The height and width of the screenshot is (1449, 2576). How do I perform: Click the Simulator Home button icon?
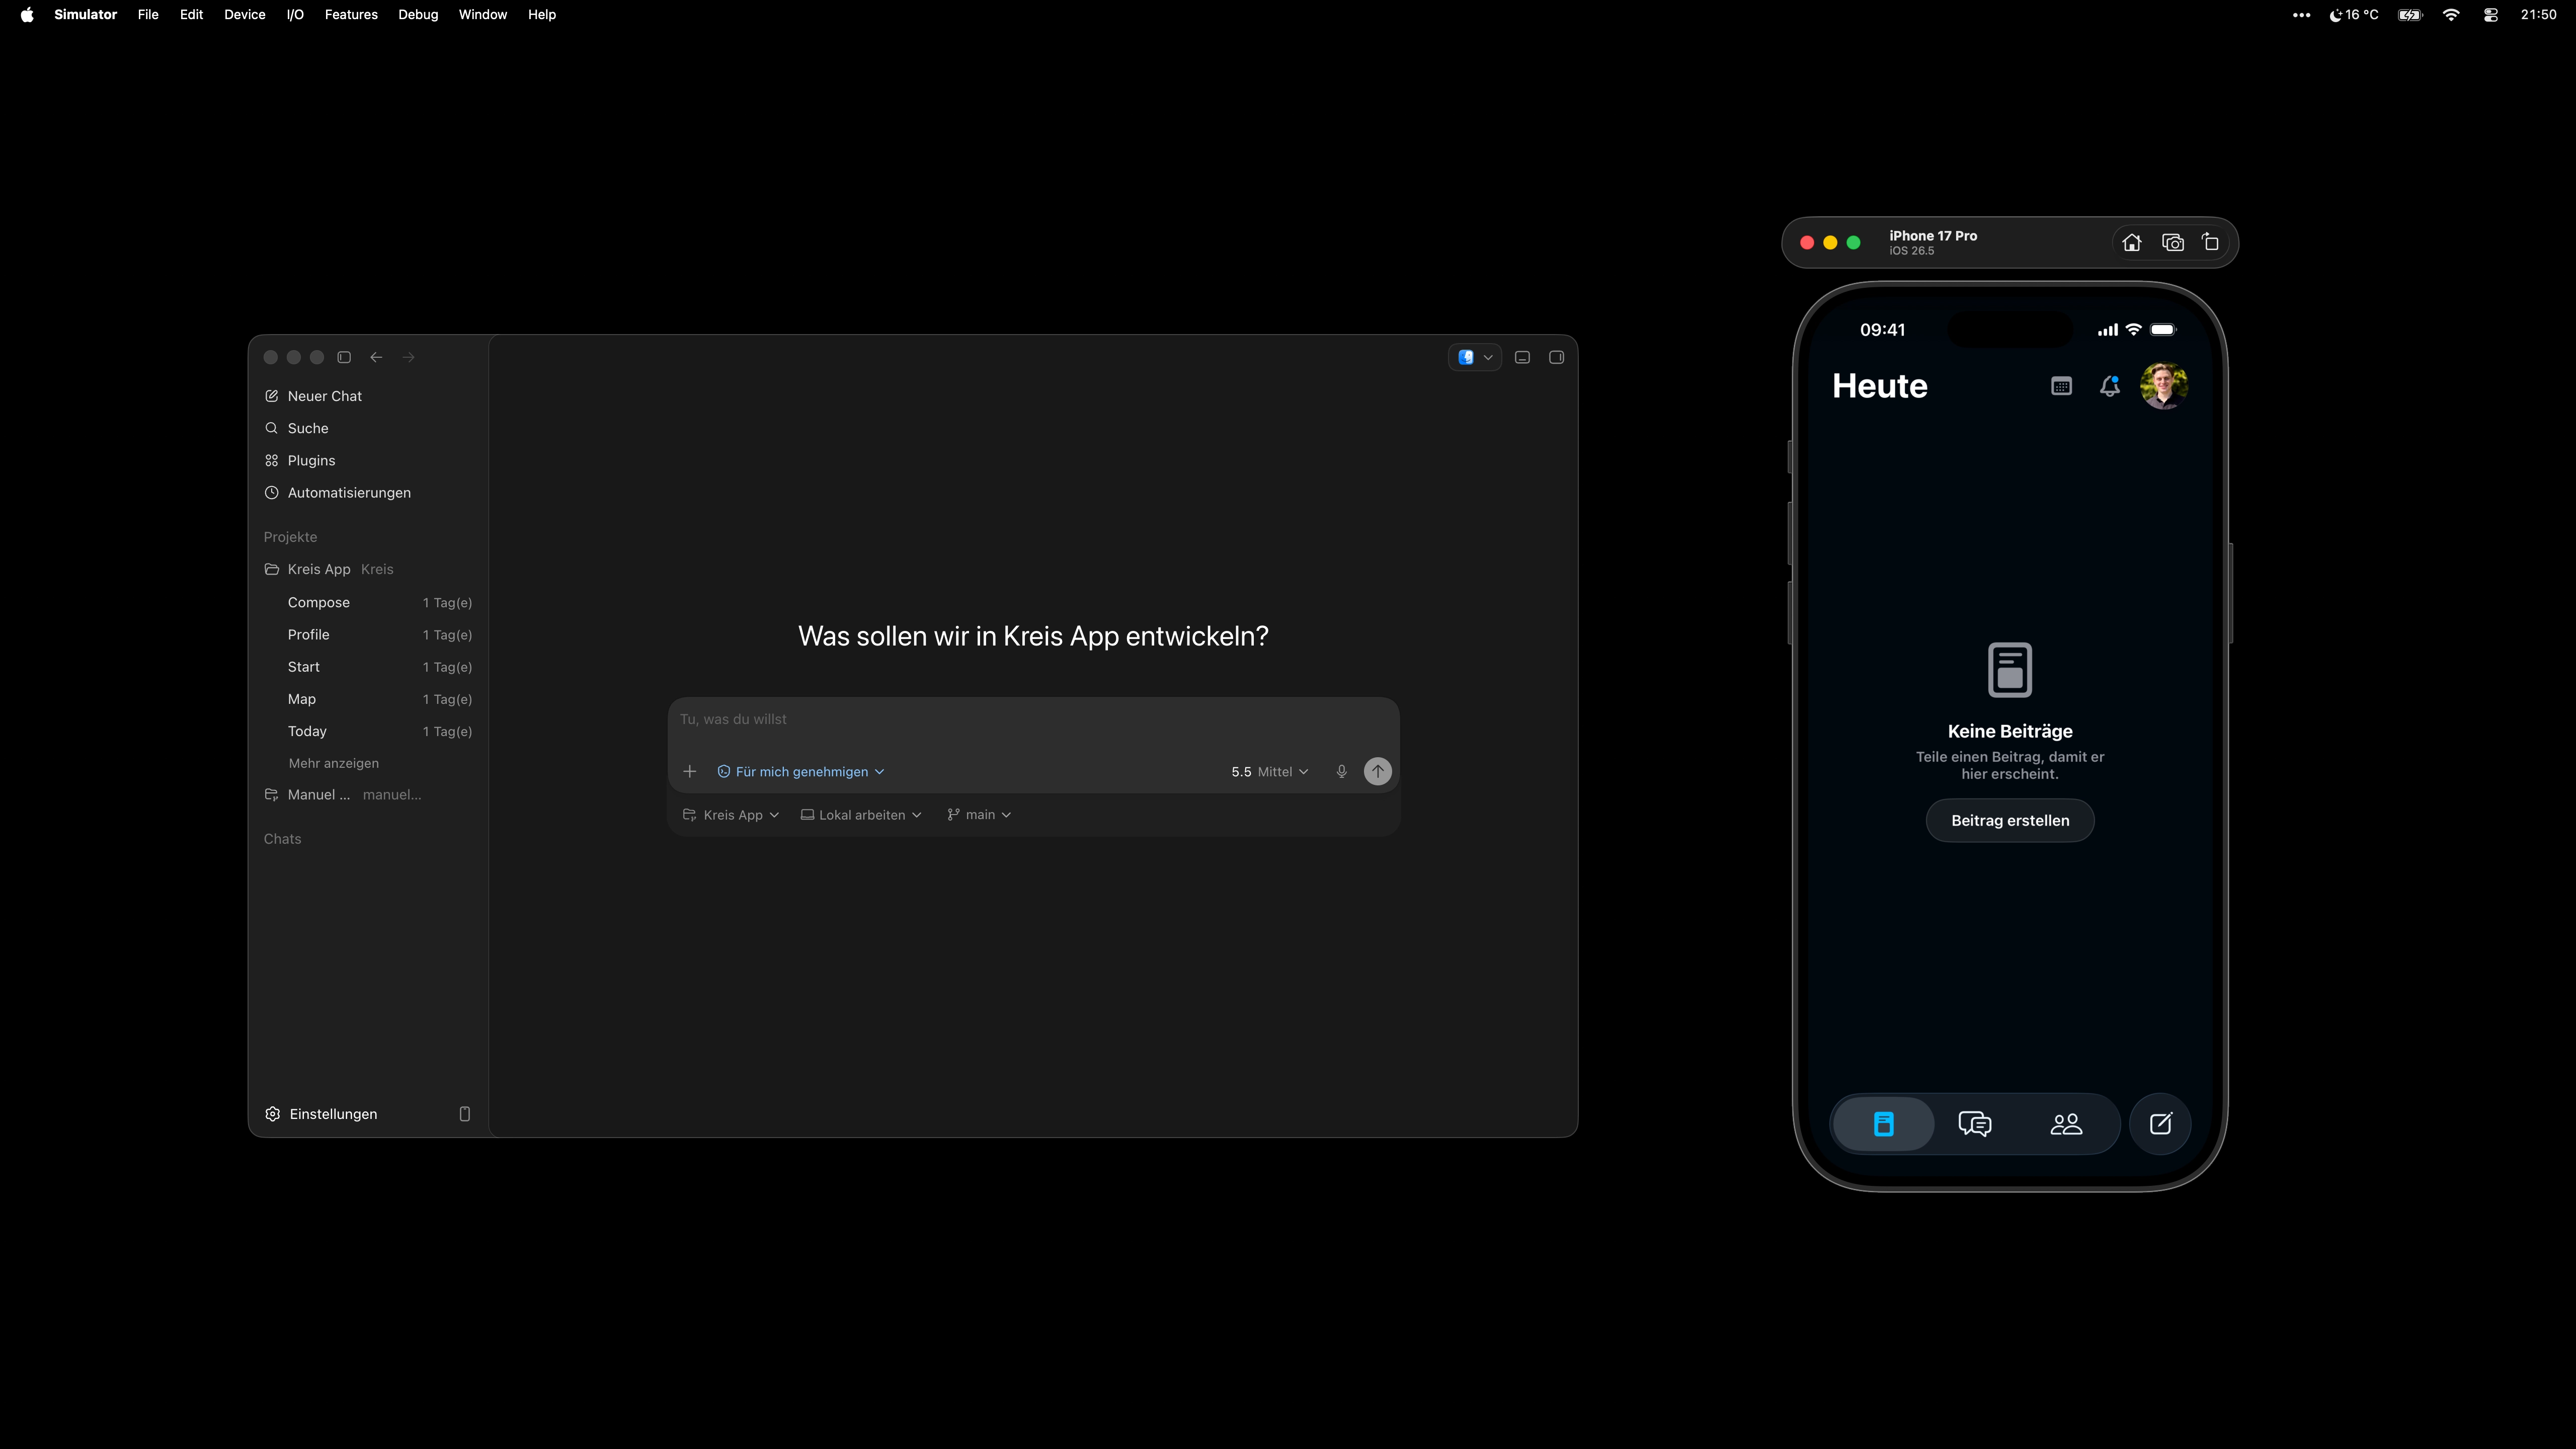tap(2132, 243)
